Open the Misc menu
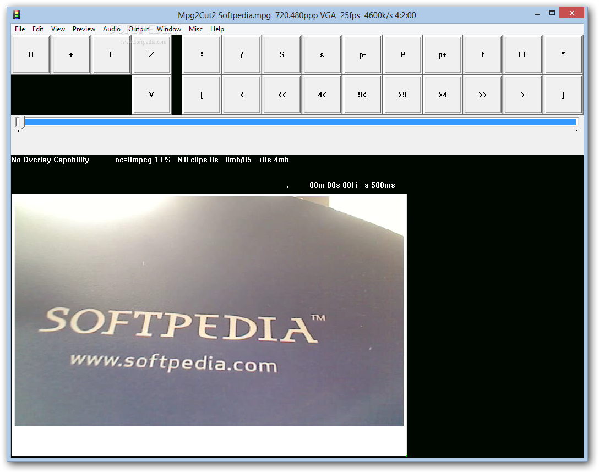The height and width of the screenshot is (473, 599). coord(195,29)
